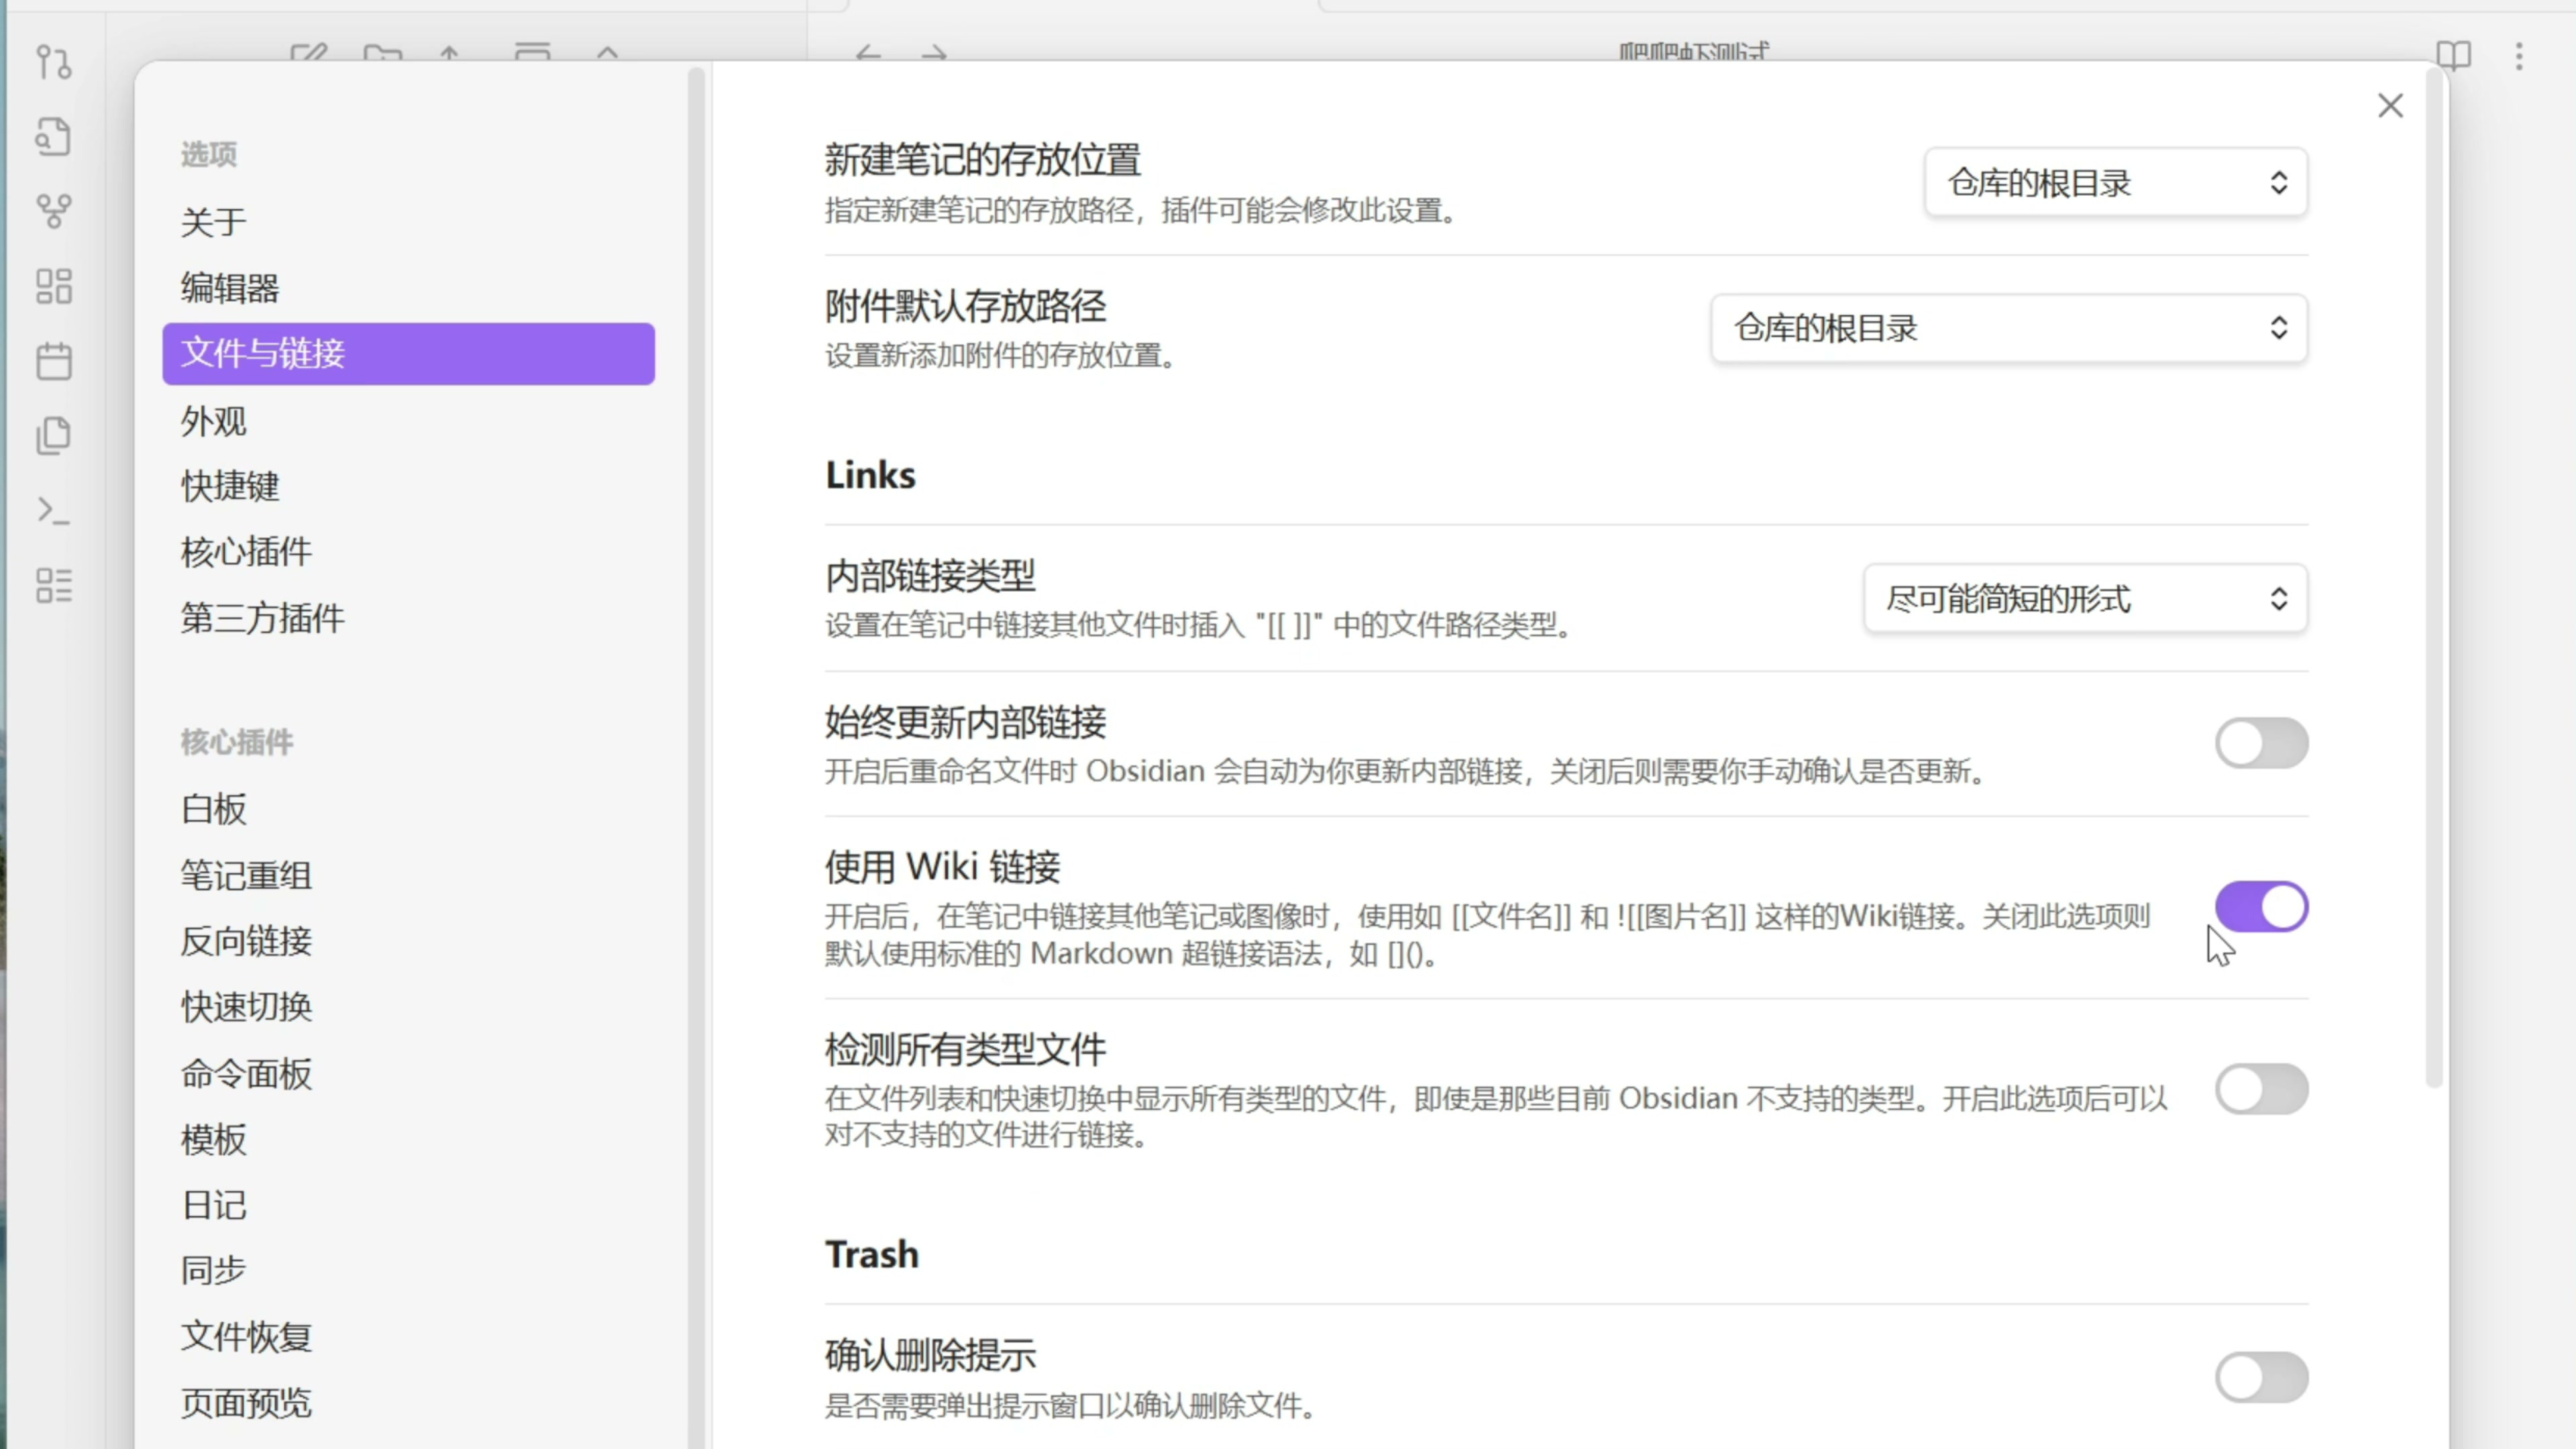Open 快捷键 settings section
2576x1449 pixels.
230,486
